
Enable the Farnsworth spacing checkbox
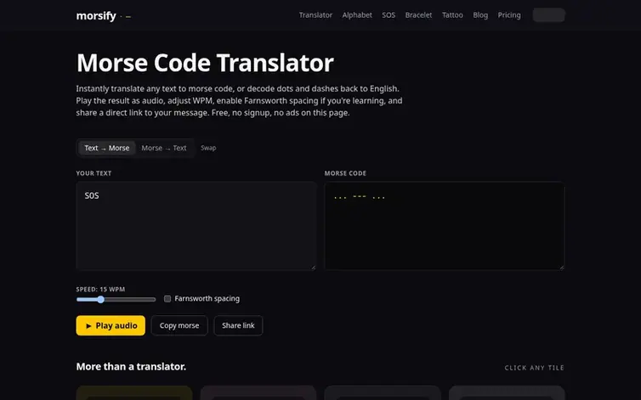167,299
